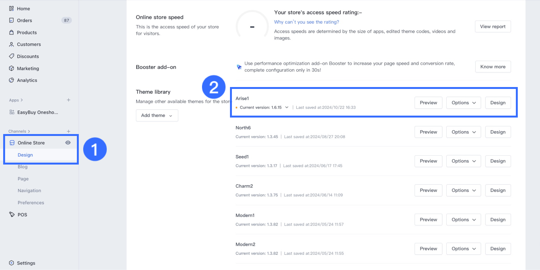Click the Settings gear icon
The width and height of the screenshot is (540, 270).
[11, 263]
